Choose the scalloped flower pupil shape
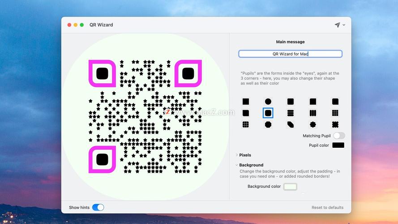This screenshot has width=398, height=224. click(x=313, y=125)
